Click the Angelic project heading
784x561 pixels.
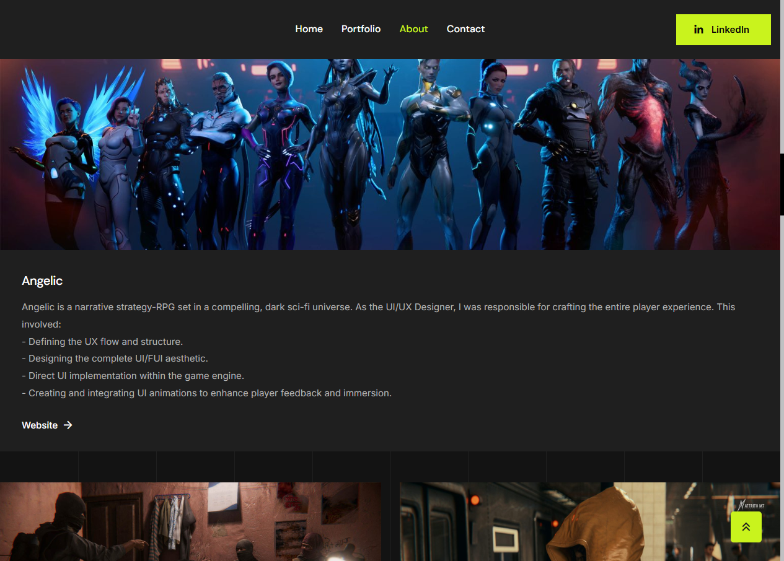[x=42, y=280]
